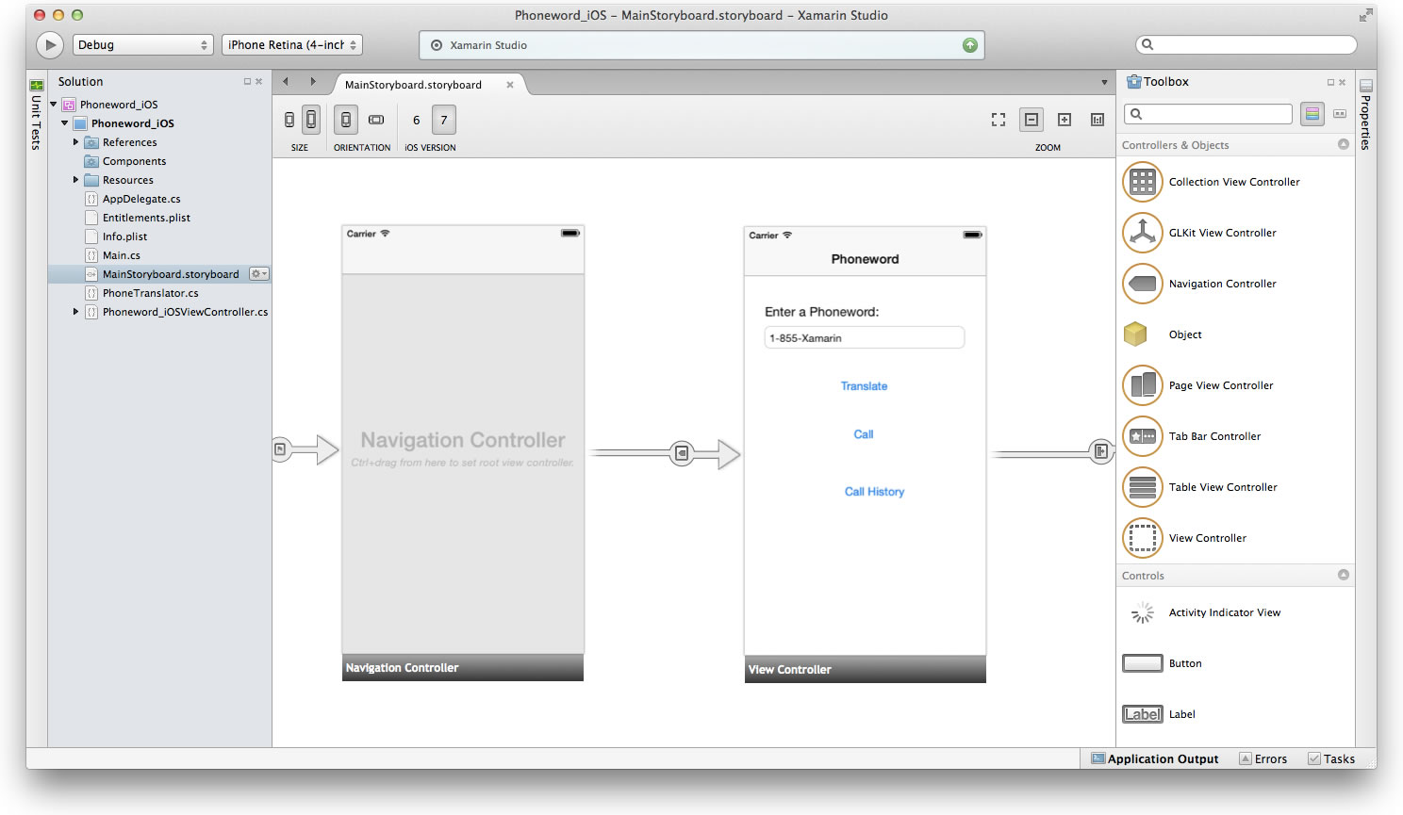Viewport: 1403px width, 815px height.
Task: Select Object cube item in Toolbox
Action: pyautogui.click(x=1235, y=334)
